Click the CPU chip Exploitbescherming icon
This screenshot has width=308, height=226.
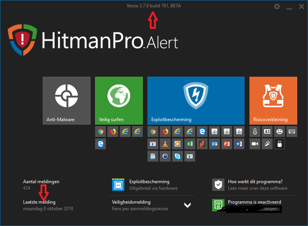coord(118,185)
